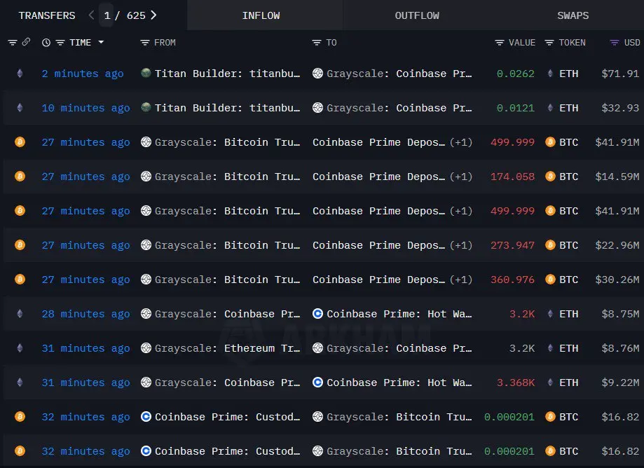Select the TRANSFERS heading

point(47,15)
